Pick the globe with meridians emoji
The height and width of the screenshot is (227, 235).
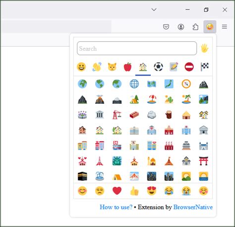134,84
